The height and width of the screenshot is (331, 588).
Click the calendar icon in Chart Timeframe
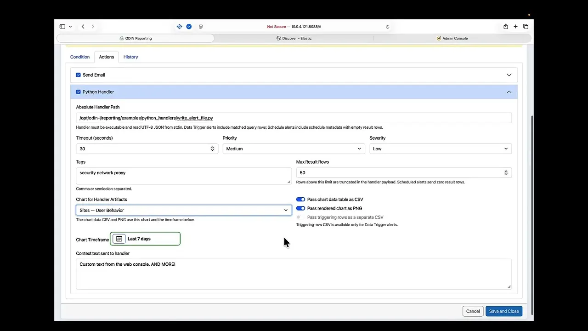coord(119,239)
